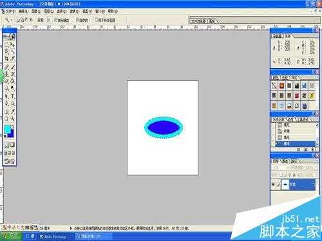The image size is (322, 241).
Task: Select the Elliptical Marquee tool
Action: pos(6,45)
